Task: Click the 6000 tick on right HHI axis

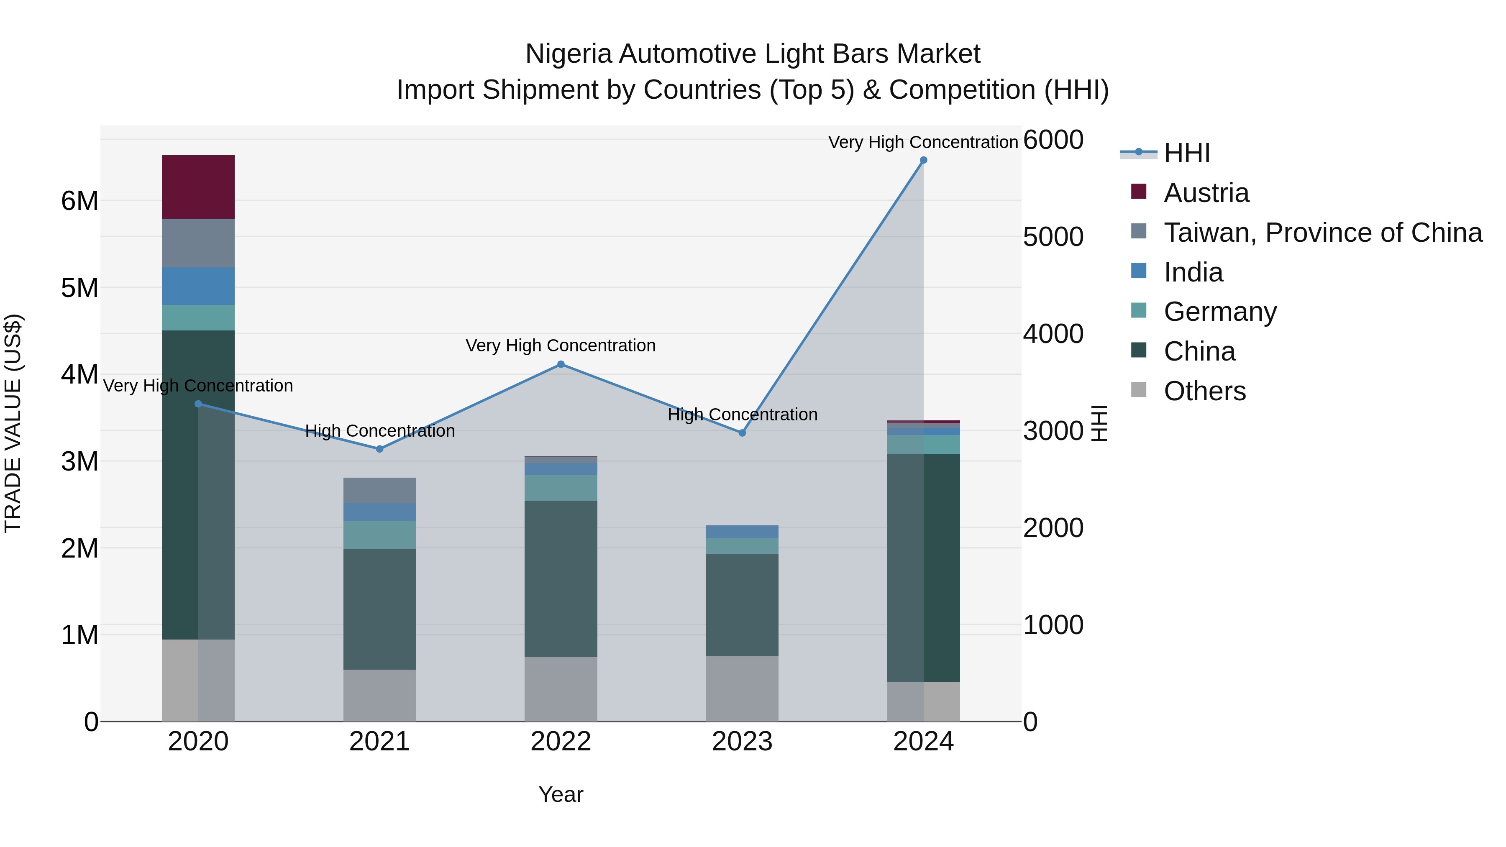Action: pyautogui.click(x=1053, y=140)
